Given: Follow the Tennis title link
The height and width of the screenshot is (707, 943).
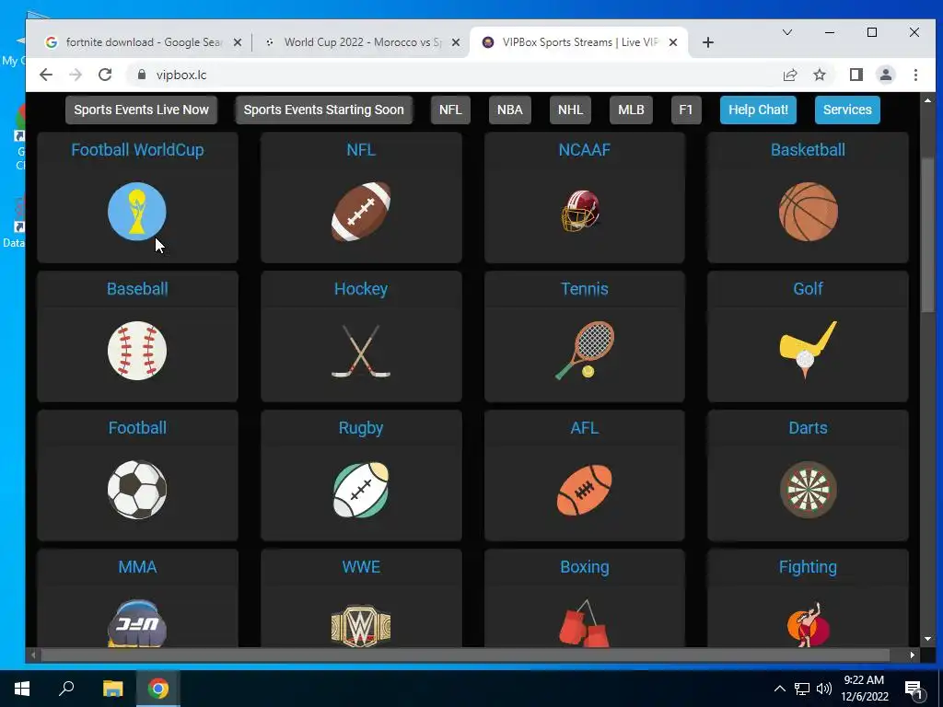Looking at the screenshot, I should (585, 289).
